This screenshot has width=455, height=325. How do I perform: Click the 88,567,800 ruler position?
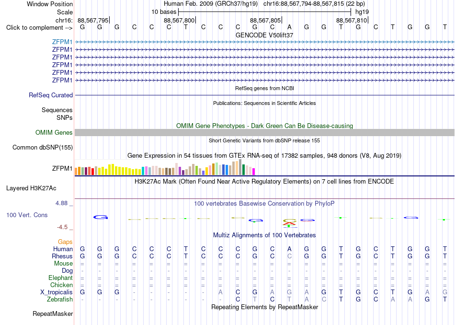click(179, 21)
